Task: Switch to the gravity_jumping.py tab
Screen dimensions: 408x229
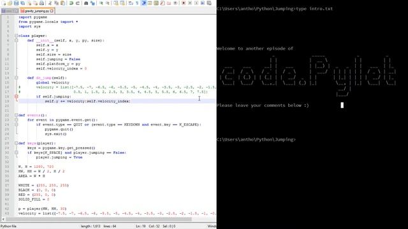Action: click(x=37, y=11)
